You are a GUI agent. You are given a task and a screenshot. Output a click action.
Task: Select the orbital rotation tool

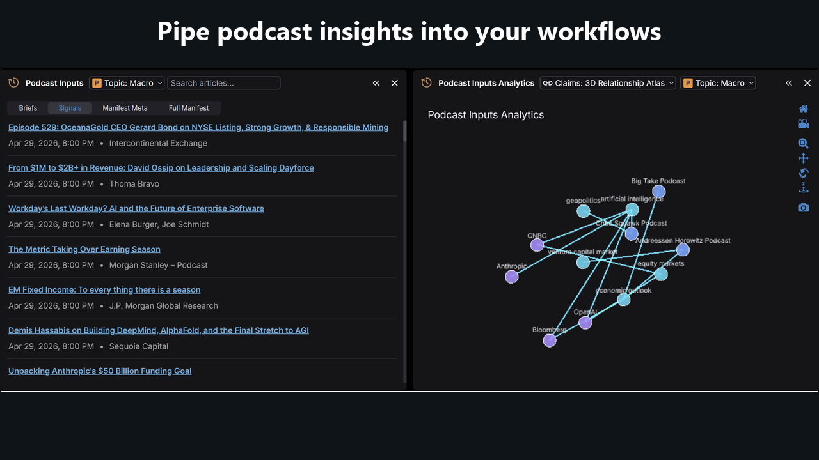(804, 173)
